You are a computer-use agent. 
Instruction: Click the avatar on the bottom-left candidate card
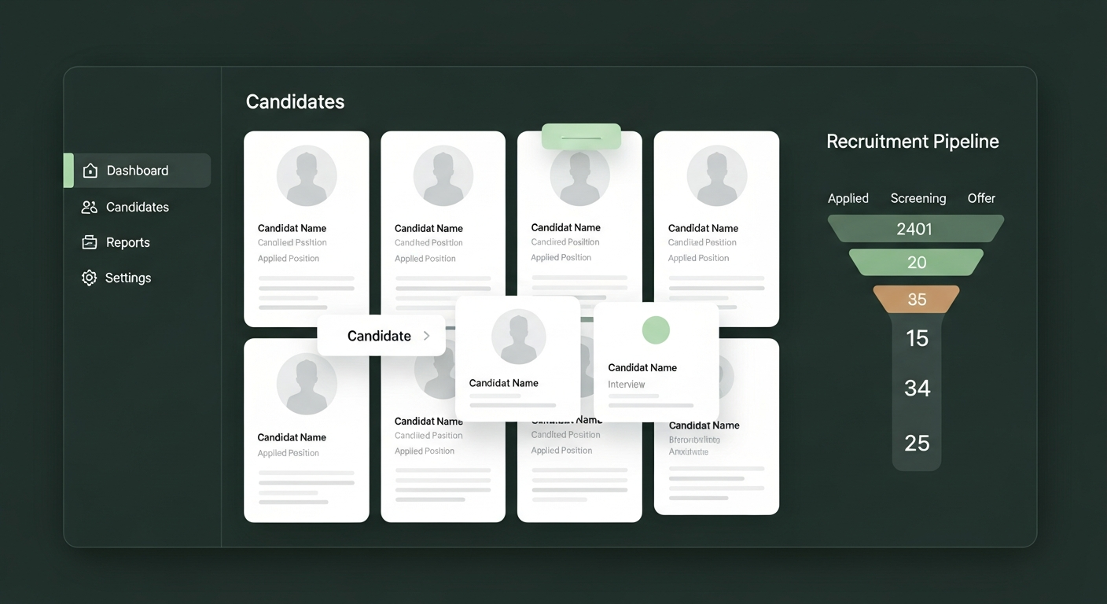[307, 384]
